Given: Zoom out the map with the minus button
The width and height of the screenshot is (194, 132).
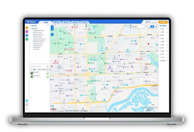Looking at the screenshot, I should click(52, 104).
